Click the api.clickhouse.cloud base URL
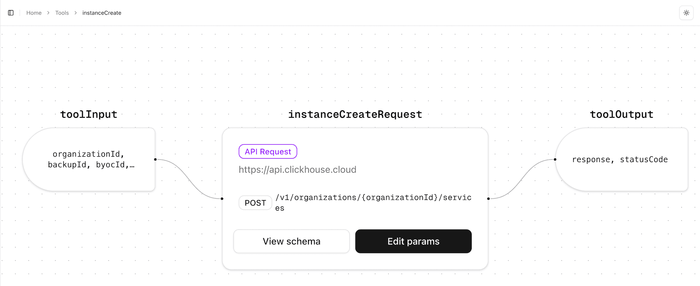 pyautogui.click(x=297, y=170)
